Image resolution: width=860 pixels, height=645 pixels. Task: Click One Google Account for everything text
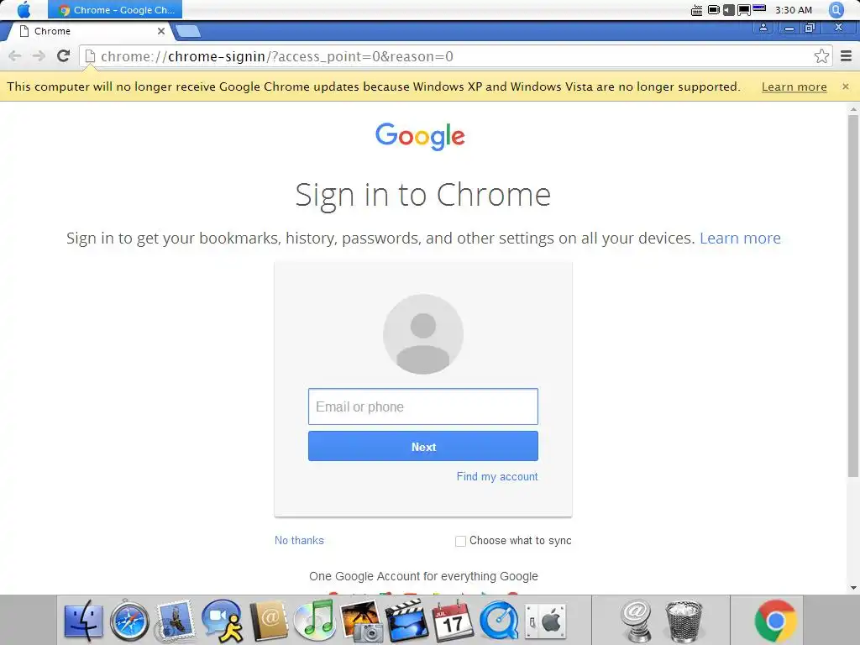(423, 576)
